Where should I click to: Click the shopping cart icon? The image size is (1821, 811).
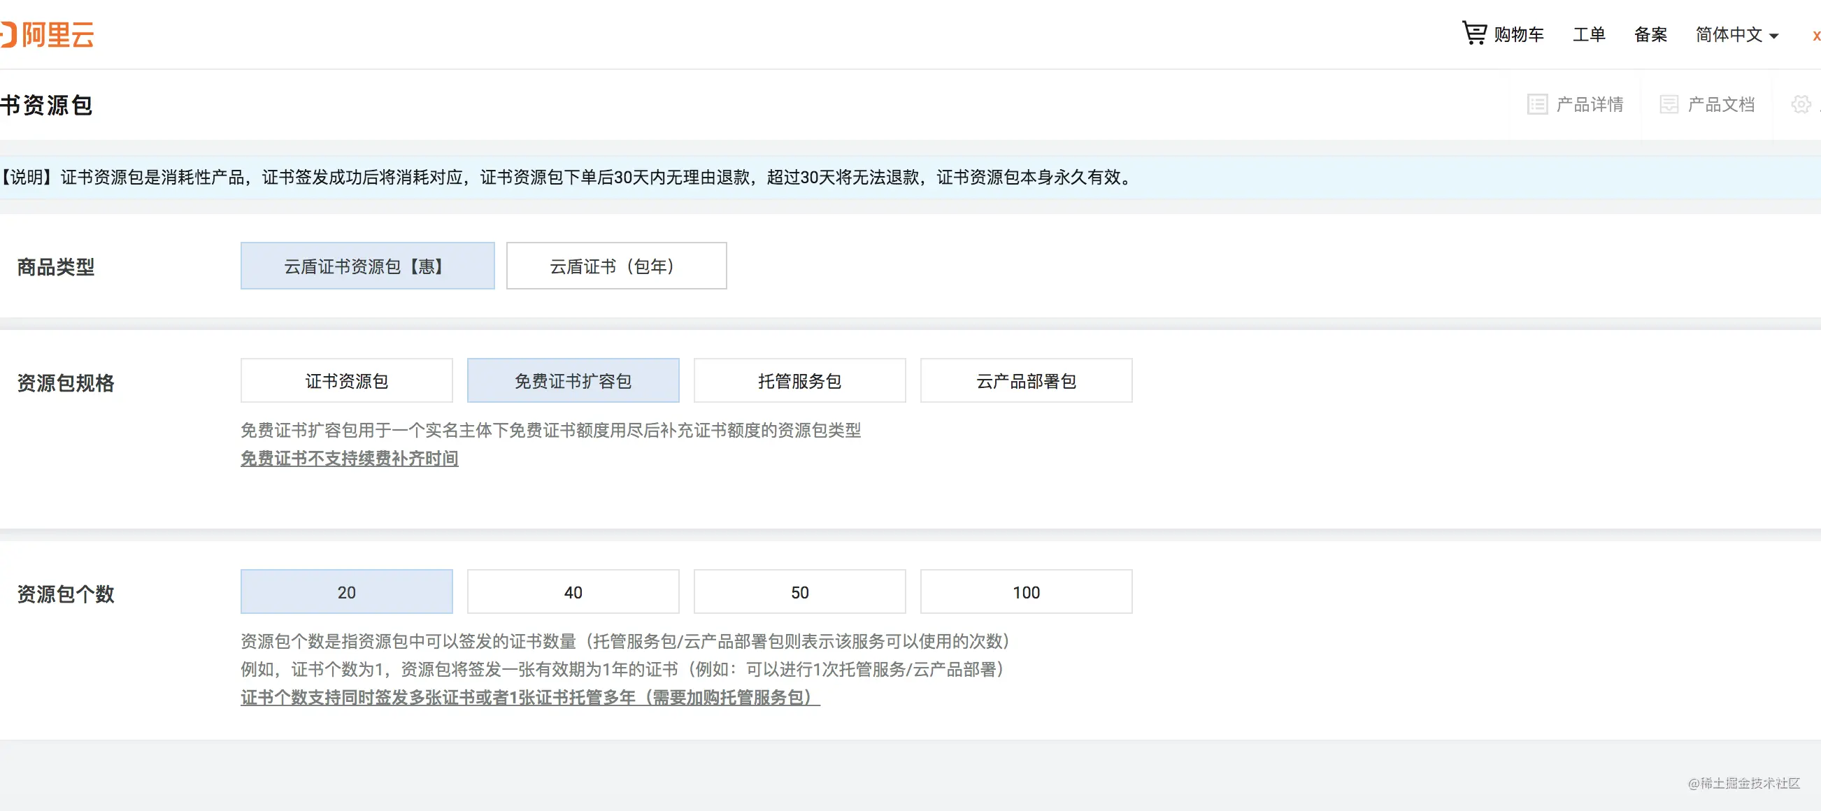tap(1474, 32)
